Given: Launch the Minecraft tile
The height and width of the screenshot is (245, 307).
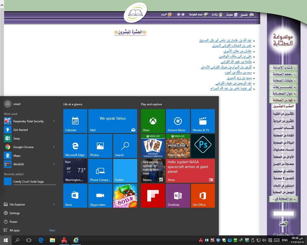Looking at the screenshot, I should point(178,146).
